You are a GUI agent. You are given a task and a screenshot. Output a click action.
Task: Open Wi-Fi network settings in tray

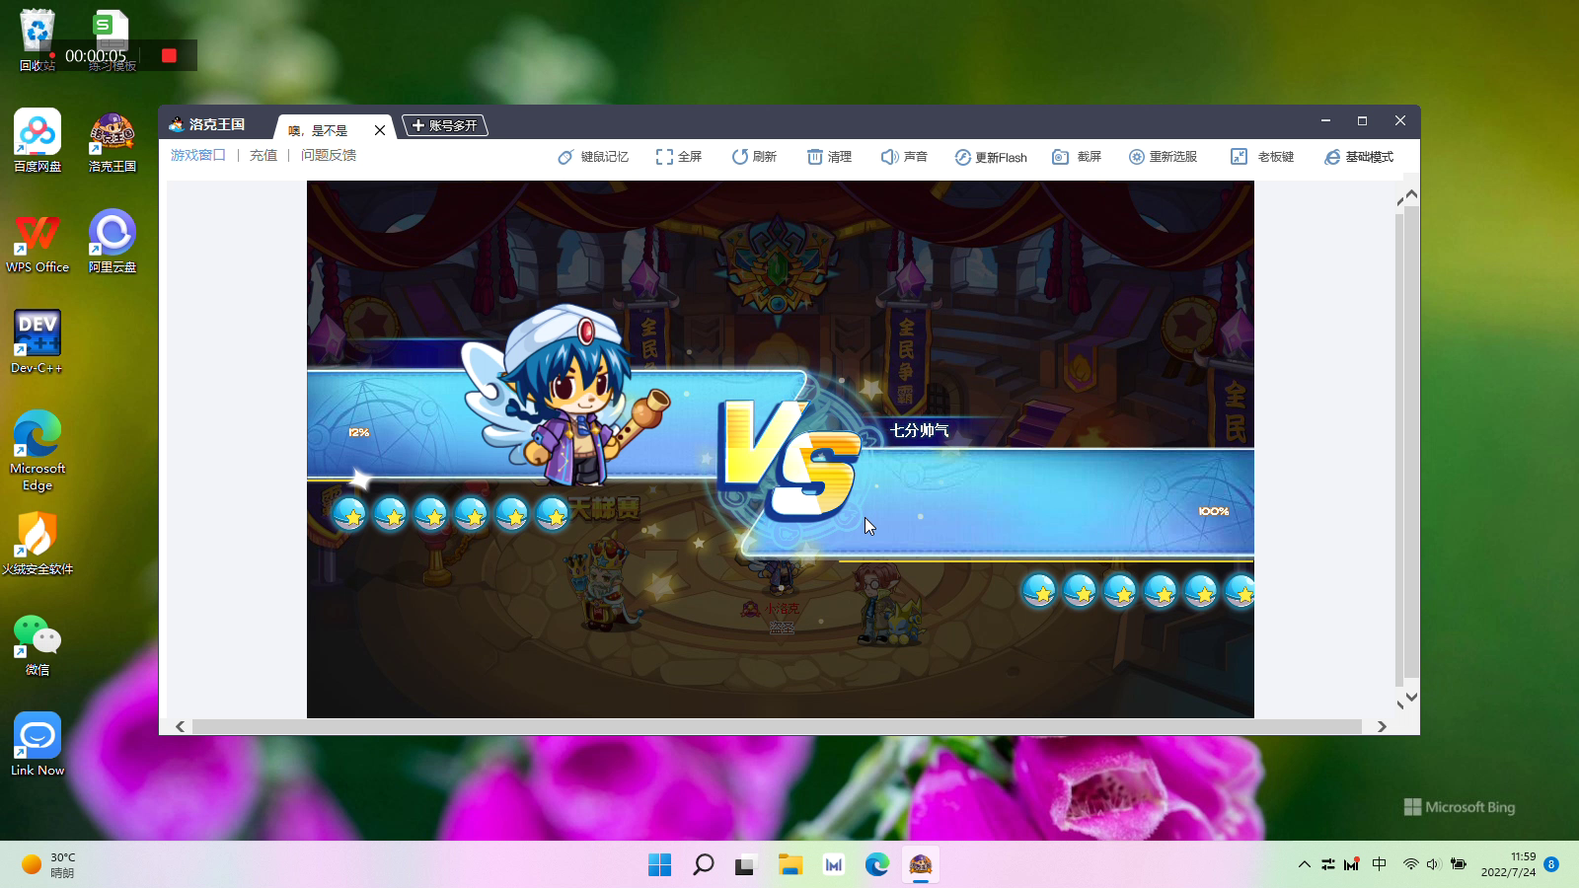point(1411,864)
